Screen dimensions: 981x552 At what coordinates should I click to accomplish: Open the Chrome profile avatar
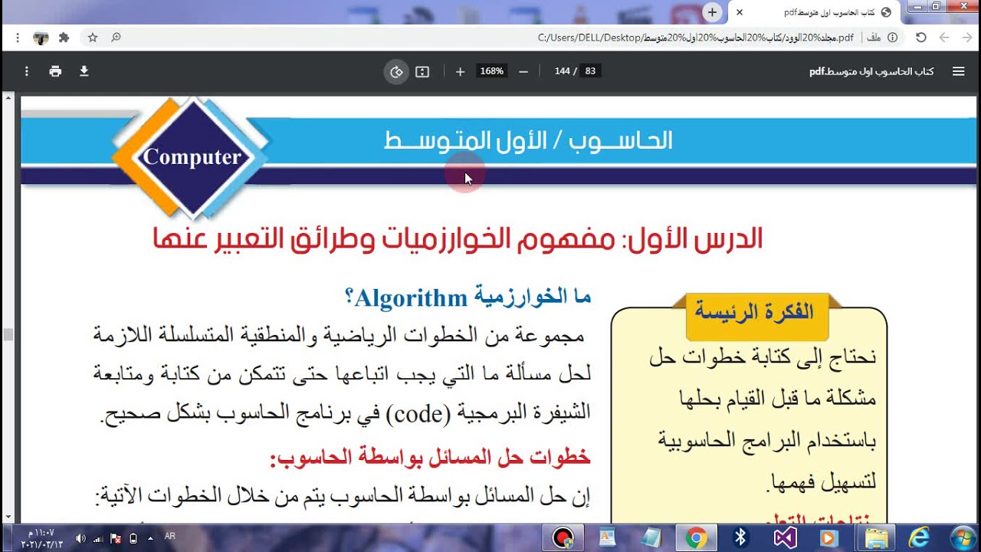pos(41,37)
